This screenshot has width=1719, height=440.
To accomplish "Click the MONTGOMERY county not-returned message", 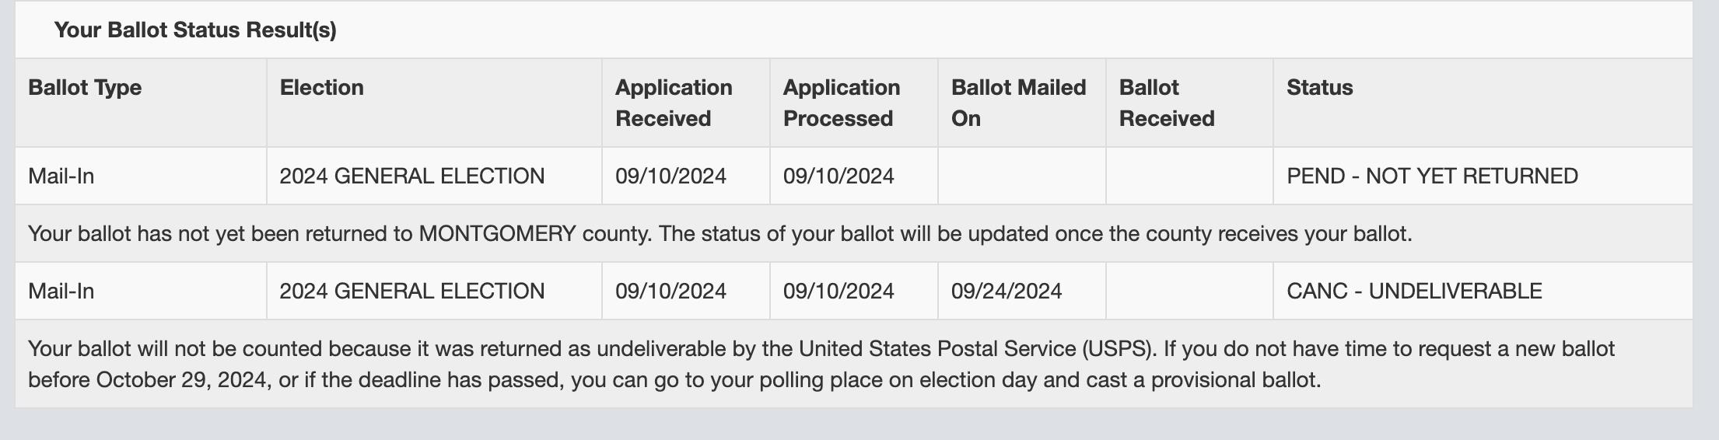I will [719, 233].
